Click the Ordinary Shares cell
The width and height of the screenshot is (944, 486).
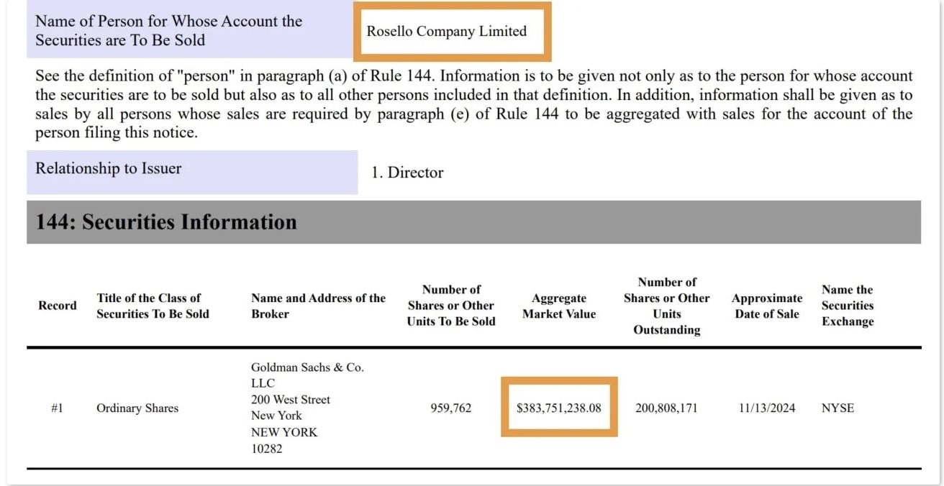(x=137, y=408)
